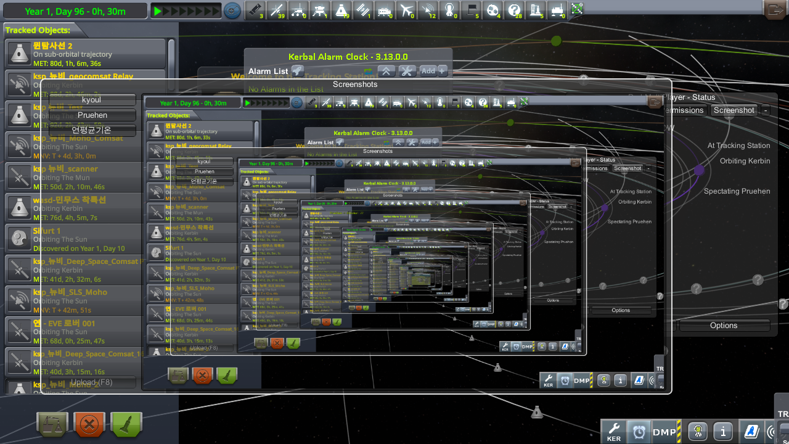This screenshot has width=789, height=444.
Task: Click the info 'i' icon in the main bottom-right toolbar
Action: tap(723, 432)
